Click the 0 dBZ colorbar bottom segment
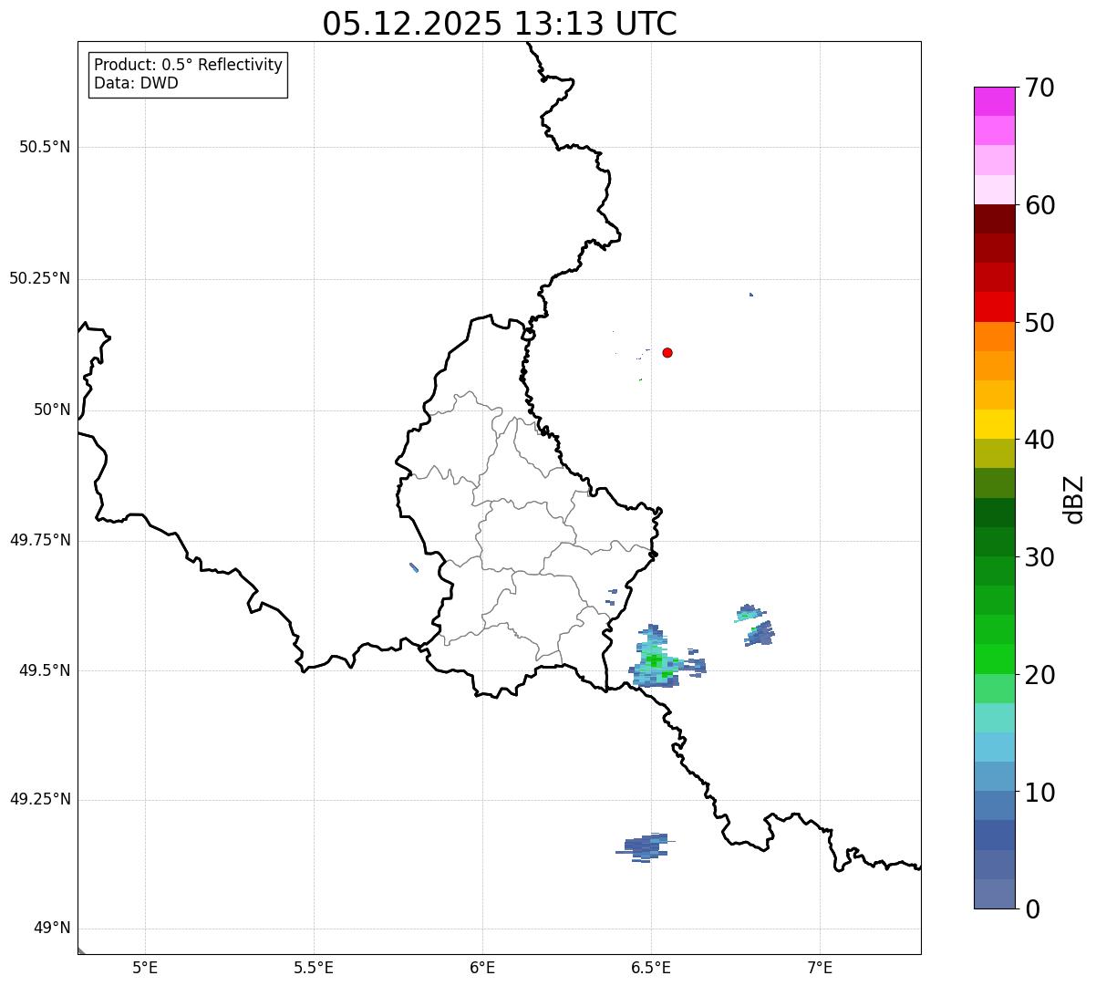 tap(994, 894)
